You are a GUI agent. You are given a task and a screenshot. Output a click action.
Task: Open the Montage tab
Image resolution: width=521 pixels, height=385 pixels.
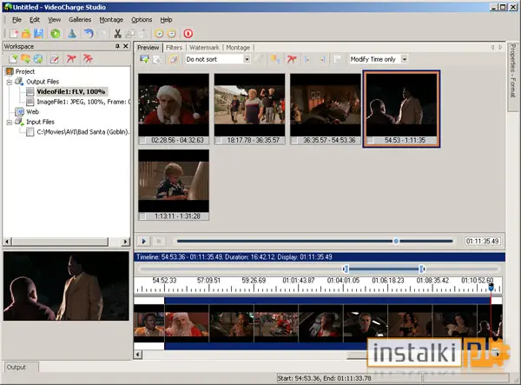(238, 48)
